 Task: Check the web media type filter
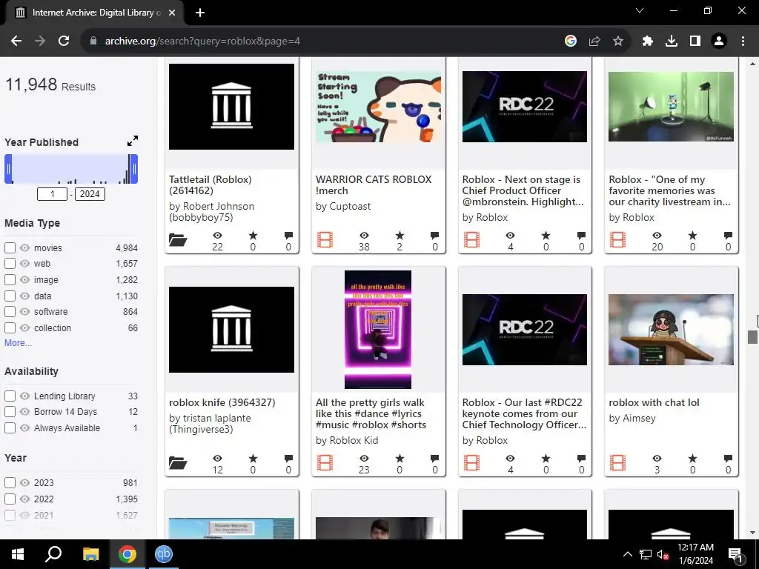click(10, 264)
